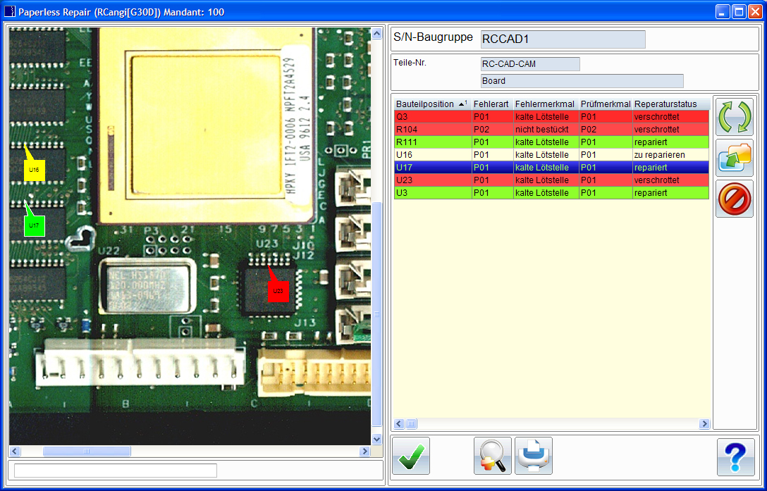Viewport: 767px width, 491px height.
Task: Click the image's vertical scrollbar down arrow
Action: pos(376,439)
